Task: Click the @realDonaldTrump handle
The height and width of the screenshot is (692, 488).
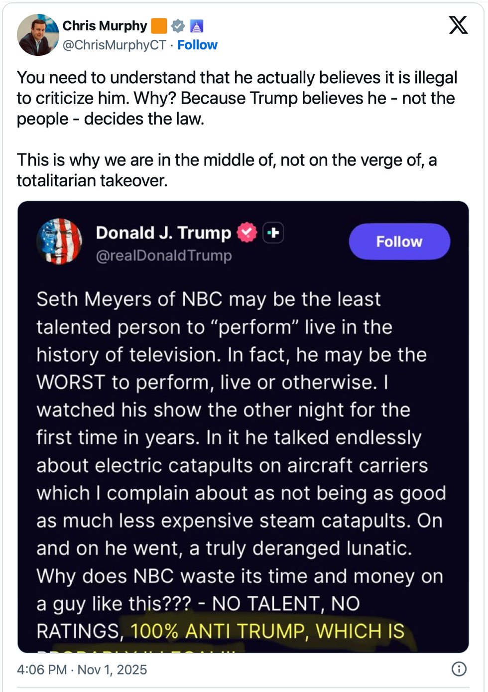Action: [x=164, y=256]
